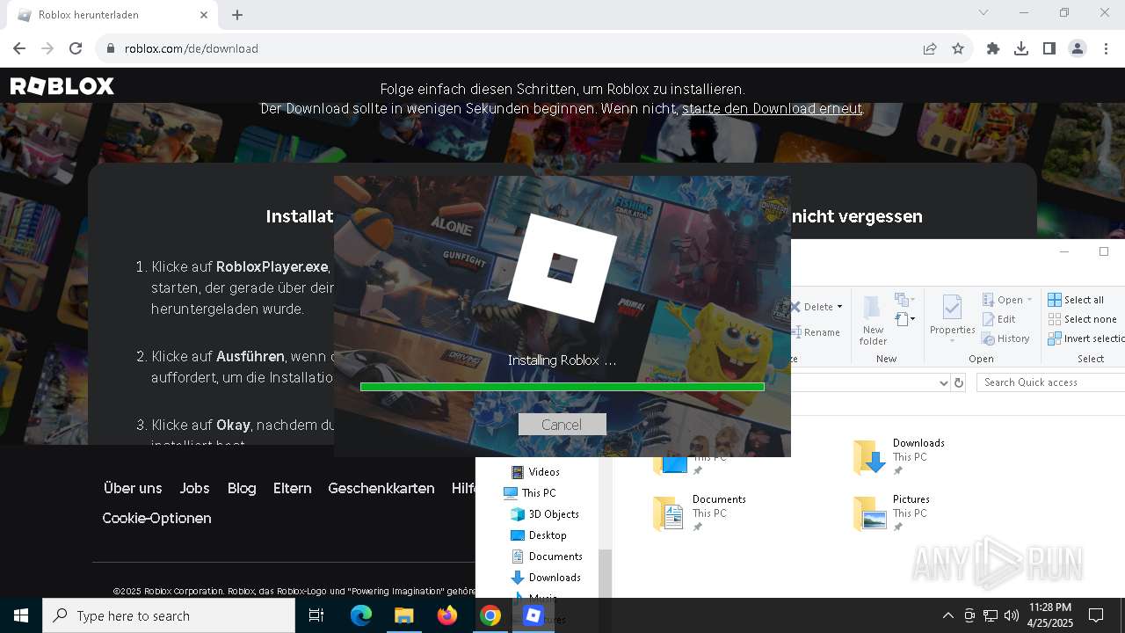
Task: Open Documents folder in Quick access pane
Action: [700, 513]
